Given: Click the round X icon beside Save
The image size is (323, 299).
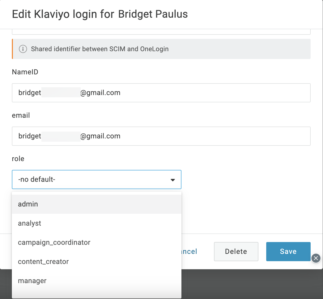Looking at the screenshot, I should coord(316,258).
